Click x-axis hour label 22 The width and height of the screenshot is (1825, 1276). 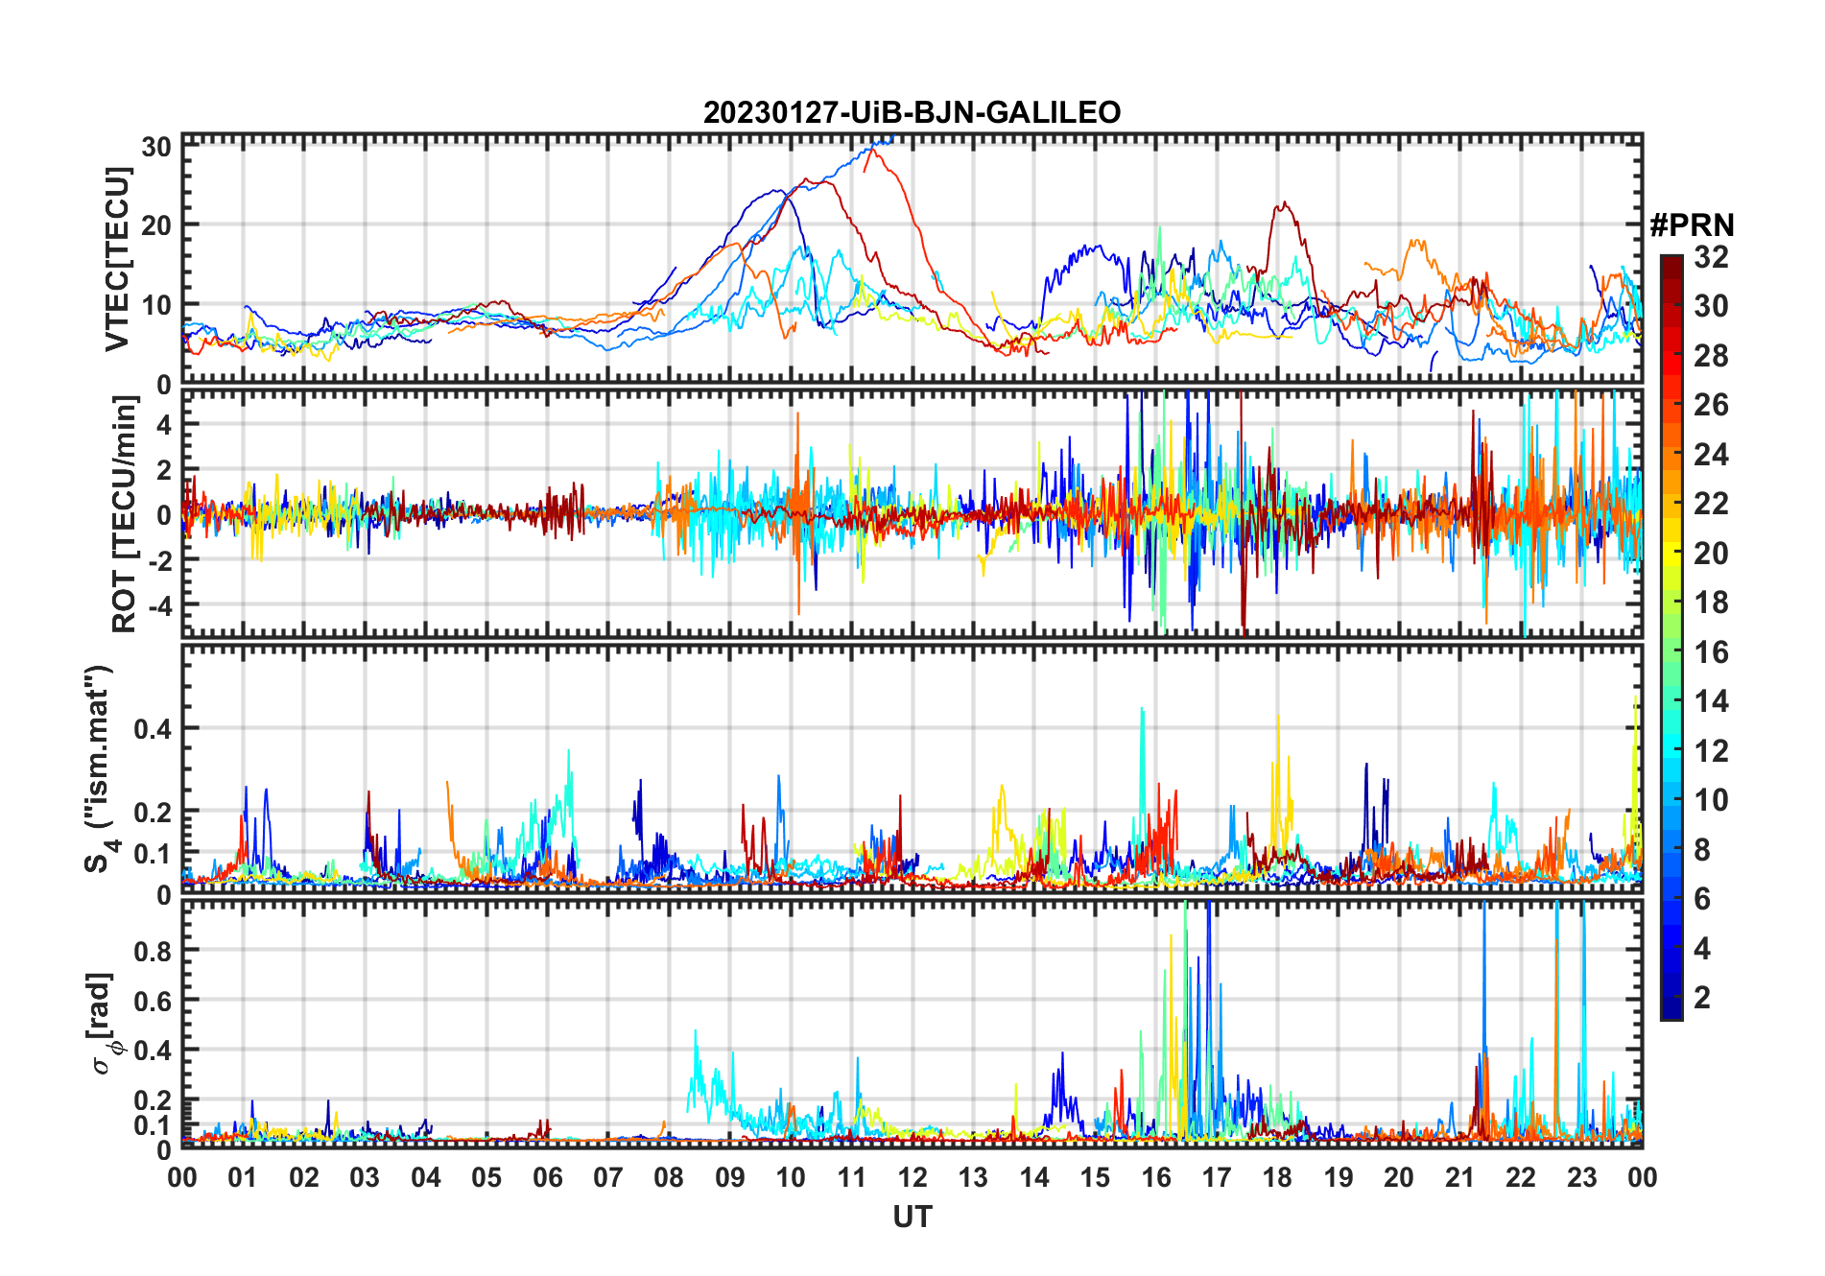click(1521, 1177)
